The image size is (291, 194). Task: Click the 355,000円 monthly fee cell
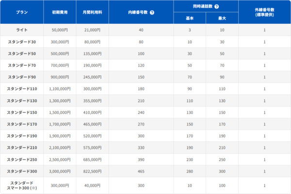tap(93, 101)
